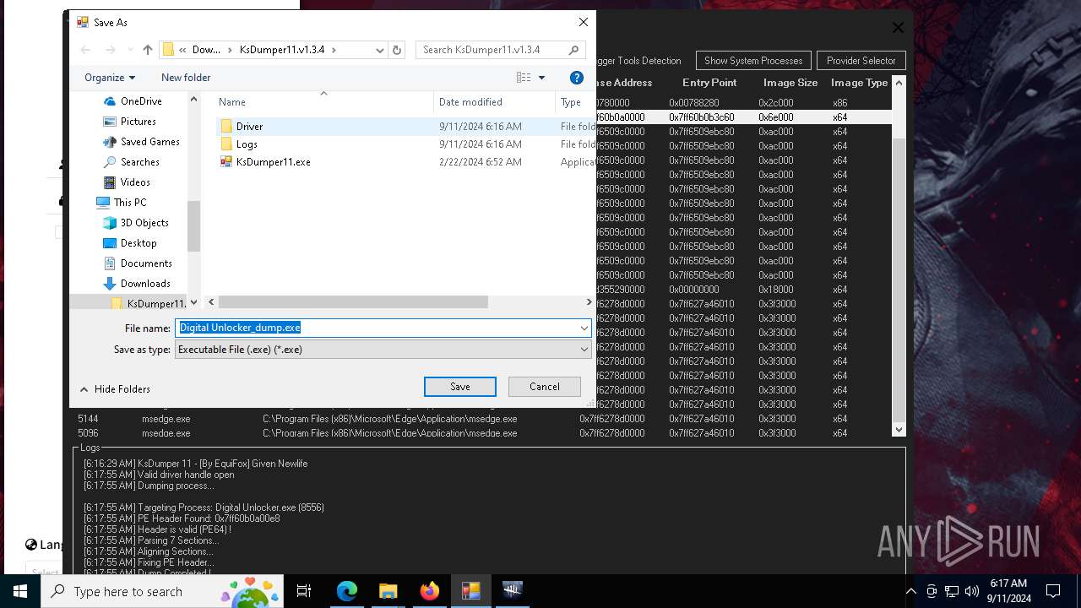Select process row with PID 5144

[x=481, y=419]
